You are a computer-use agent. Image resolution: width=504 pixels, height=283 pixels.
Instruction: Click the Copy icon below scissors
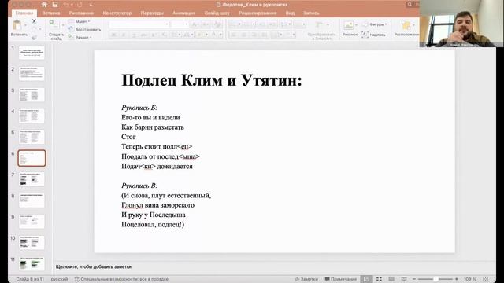point(34,29)
